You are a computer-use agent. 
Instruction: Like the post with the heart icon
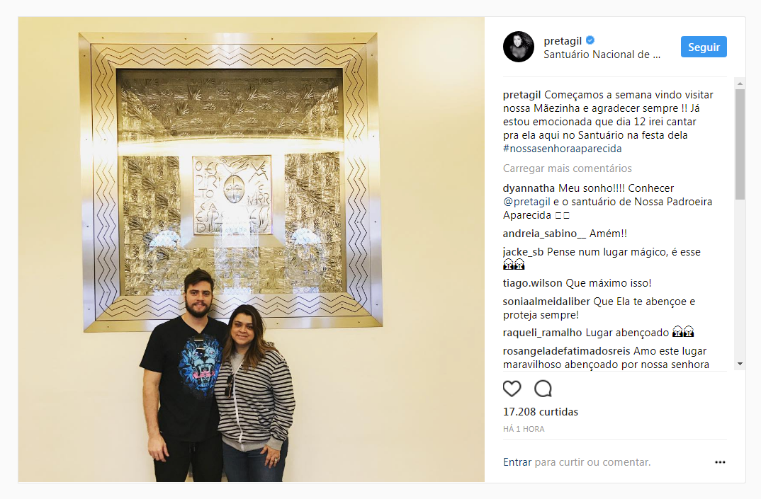click(512, 389)
